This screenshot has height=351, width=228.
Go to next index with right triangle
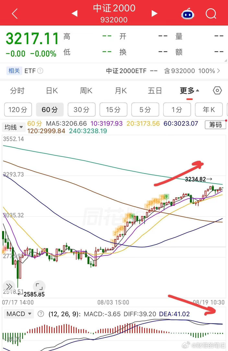coord(154,13)
